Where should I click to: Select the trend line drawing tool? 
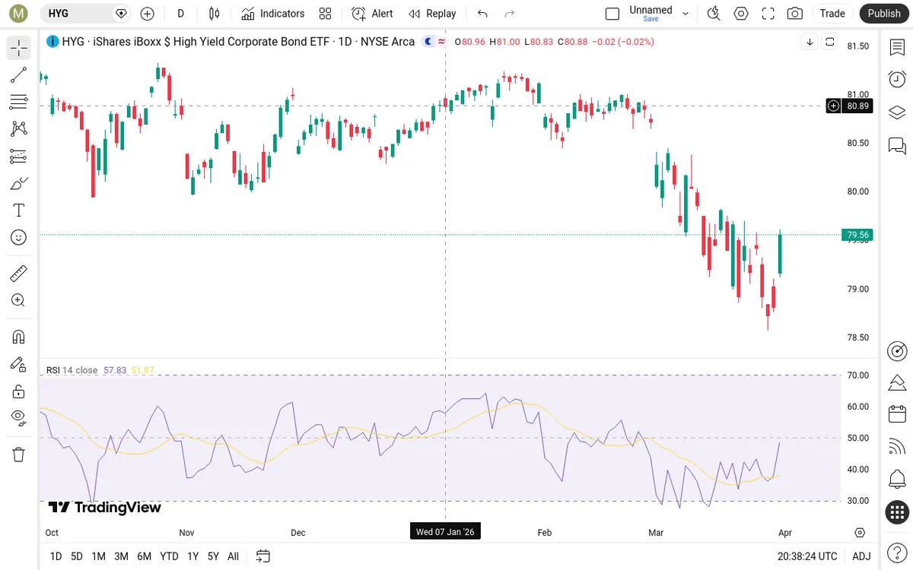tap(19, 74)
